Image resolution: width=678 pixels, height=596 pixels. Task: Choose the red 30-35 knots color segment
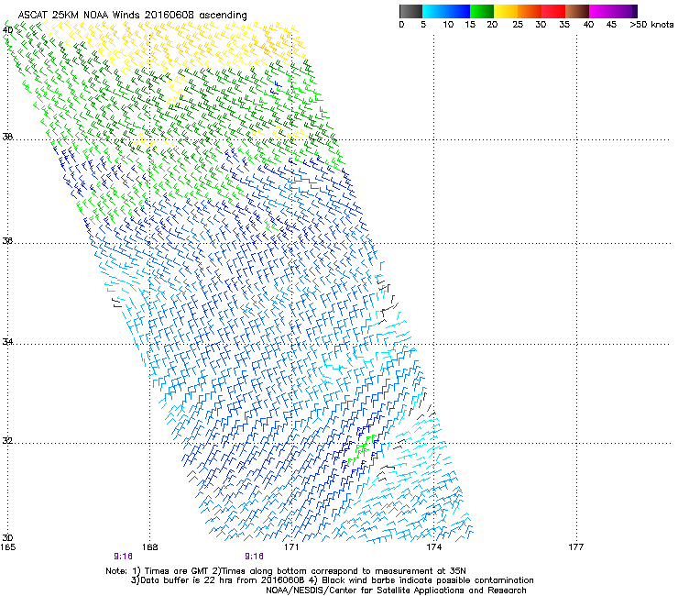pyautogui.click(x=553, y=11)
